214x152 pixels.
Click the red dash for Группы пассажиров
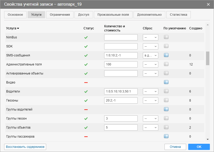pos(86,137)
